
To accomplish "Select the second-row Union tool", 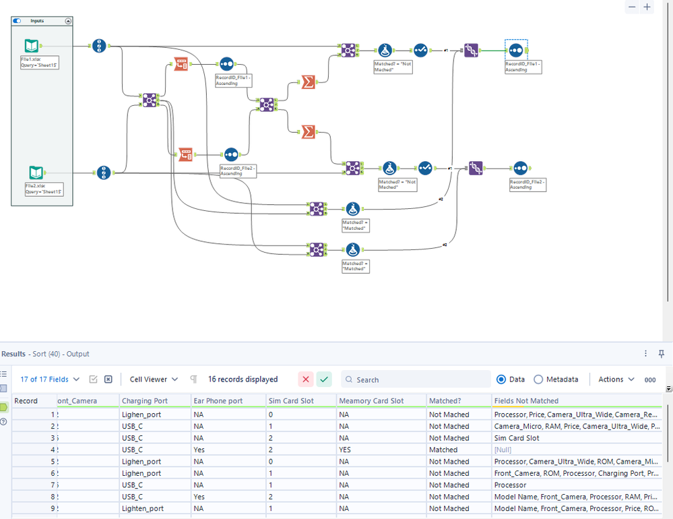I will [476, 169].
